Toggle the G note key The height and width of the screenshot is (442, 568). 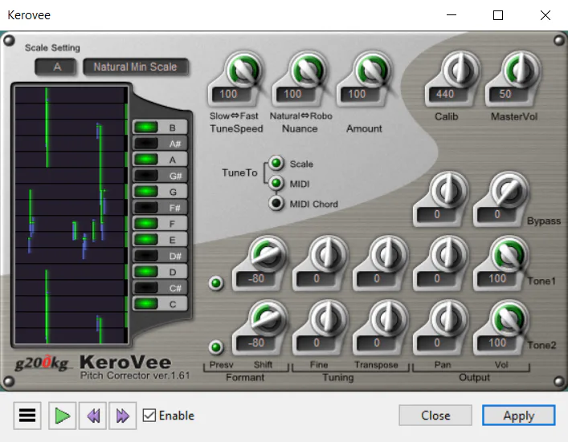pyautogui.click(x=160, y=192)
